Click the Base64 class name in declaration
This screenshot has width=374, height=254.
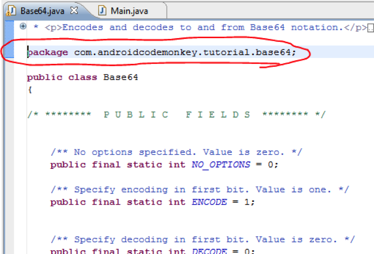(x=121, y=77)
